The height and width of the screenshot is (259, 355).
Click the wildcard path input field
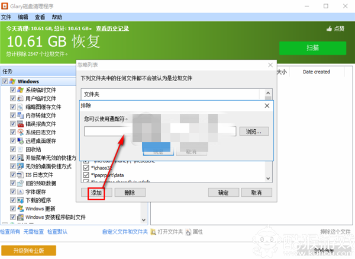point(160,132)
